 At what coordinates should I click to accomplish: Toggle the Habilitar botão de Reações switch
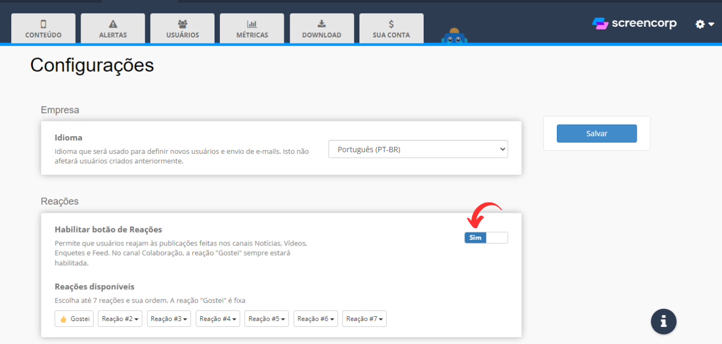pos(485,237)
